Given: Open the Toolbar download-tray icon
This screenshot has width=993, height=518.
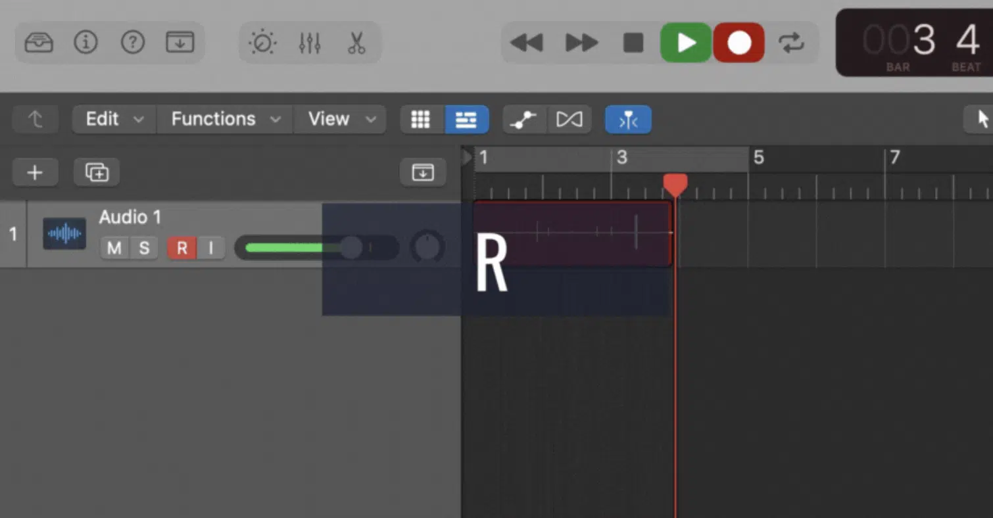Looking at the screenshot, I should tap(180, 43).
